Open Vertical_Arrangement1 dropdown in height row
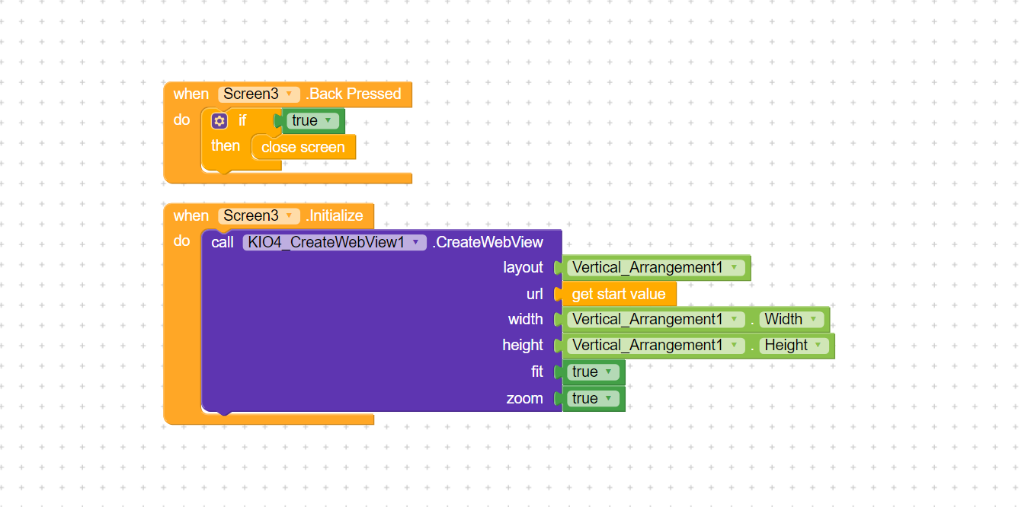The height and width of the screenshot is (507, 1031). point(656,346)
